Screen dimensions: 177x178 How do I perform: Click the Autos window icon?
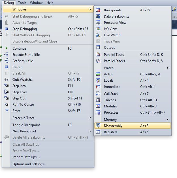(x=98, y=74)
